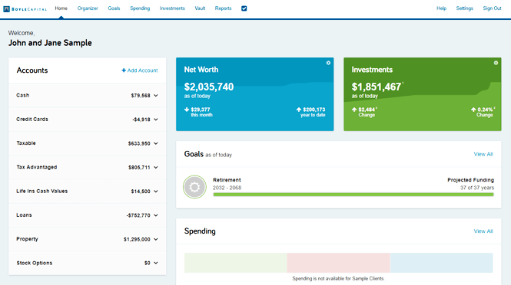Image resolution: width=511 pixels, height=285 pixels.
Task: Click the Cash balance $79,568
Action: pyautogui.click(x=141, y=96)
